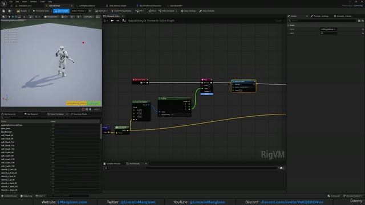365x205 pixels.
Task: Navigate forward in graph history
Action: 117,20
